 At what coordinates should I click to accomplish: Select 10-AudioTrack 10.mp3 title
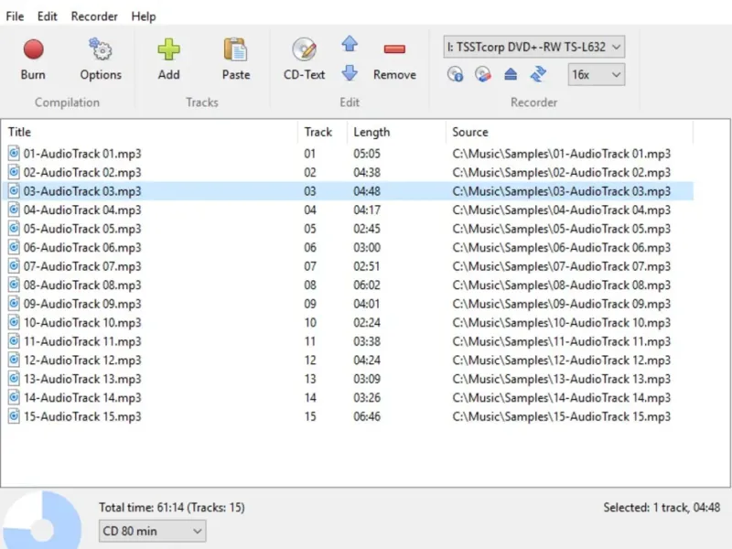click(x=82, y=323)
